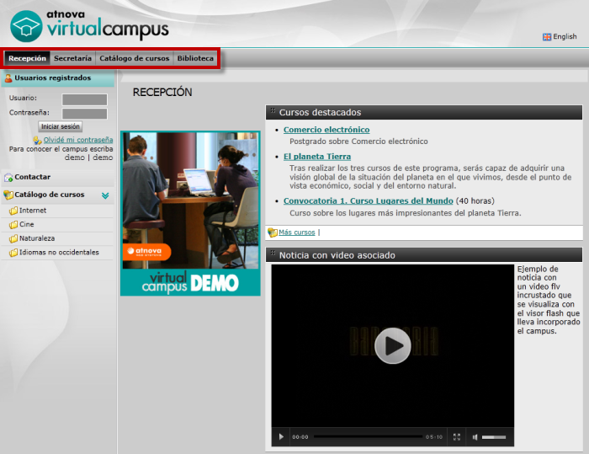Click the Postgrado sobre Comercio electrónico description
Viewport: 589px width, 454px height.
click(x=358, y=142)
